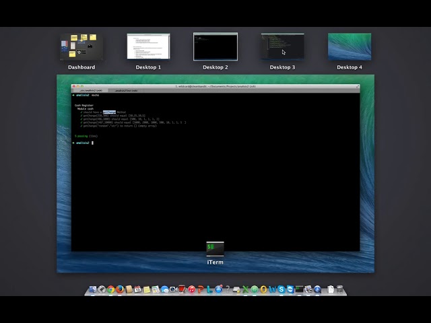This screenshot has width=431, height=323.
Task: Select the iTerm window icon badge
Action: (215, 249)
